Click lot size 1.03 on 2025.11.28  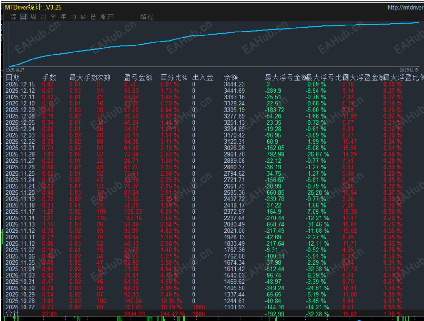pos(48,154)
